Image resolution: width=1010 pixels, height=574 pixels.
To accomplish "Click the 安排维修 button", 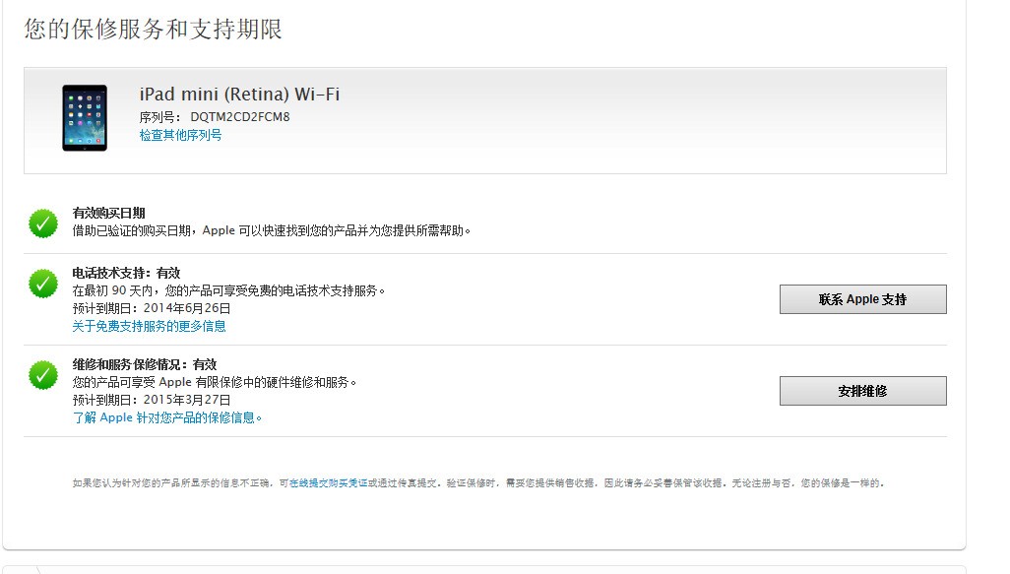I will tap(862, 391).
